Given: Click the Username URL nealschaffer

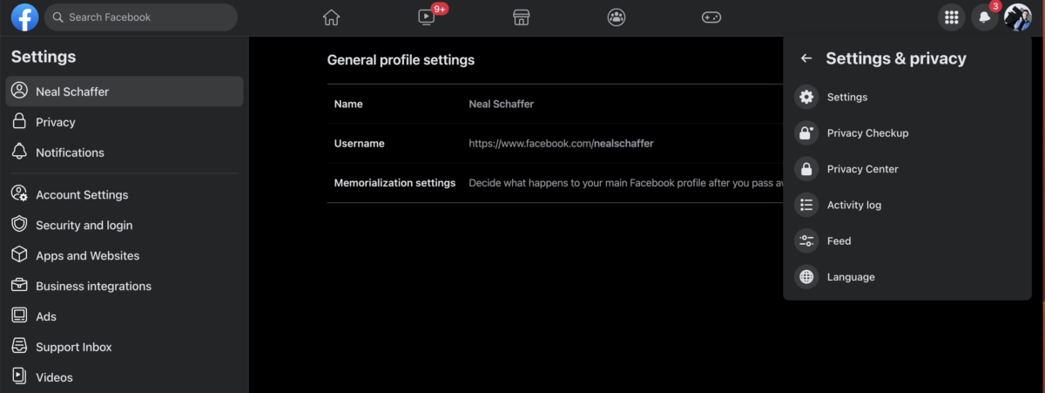Looking at the screenshot, I should pyautogui.click(x=561, y=144).
